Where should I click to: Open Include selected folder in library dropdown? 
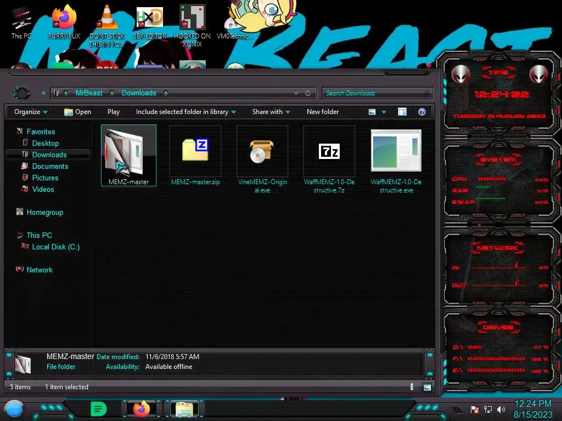click(186, 112)
